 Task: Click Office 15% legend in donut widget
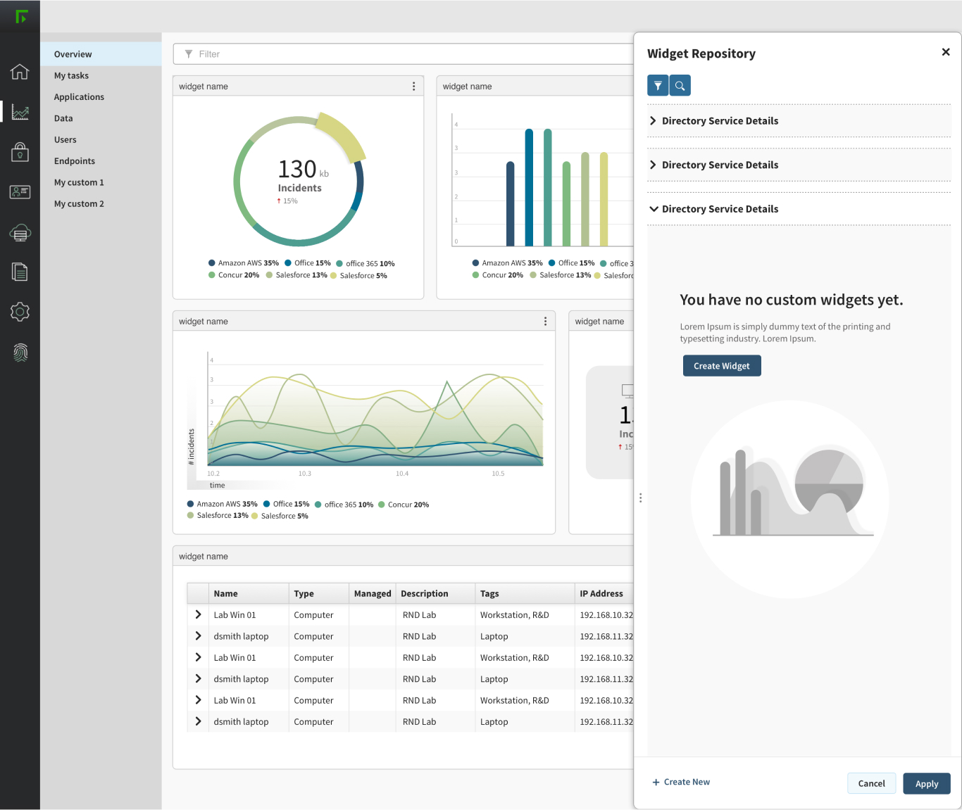(x=307, y=263)
